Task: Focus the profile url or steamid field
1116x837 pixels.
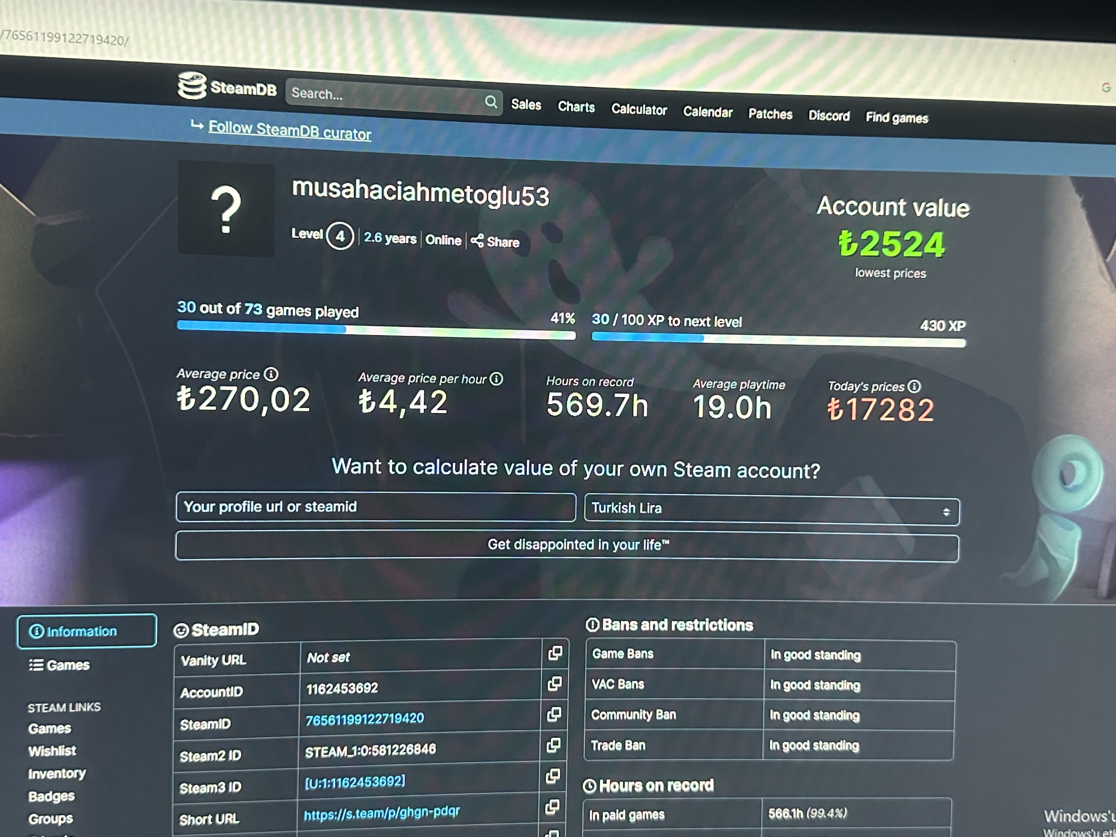Action: coord(376,507)
